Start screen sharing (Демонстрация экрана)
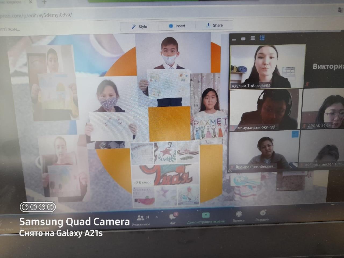 tap(206, 218)
